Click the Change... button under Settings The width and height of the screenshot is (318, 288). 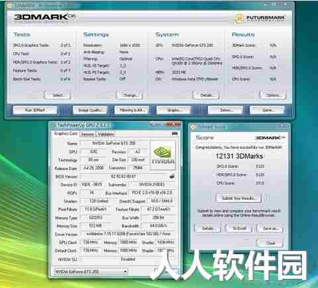point(130,95)
